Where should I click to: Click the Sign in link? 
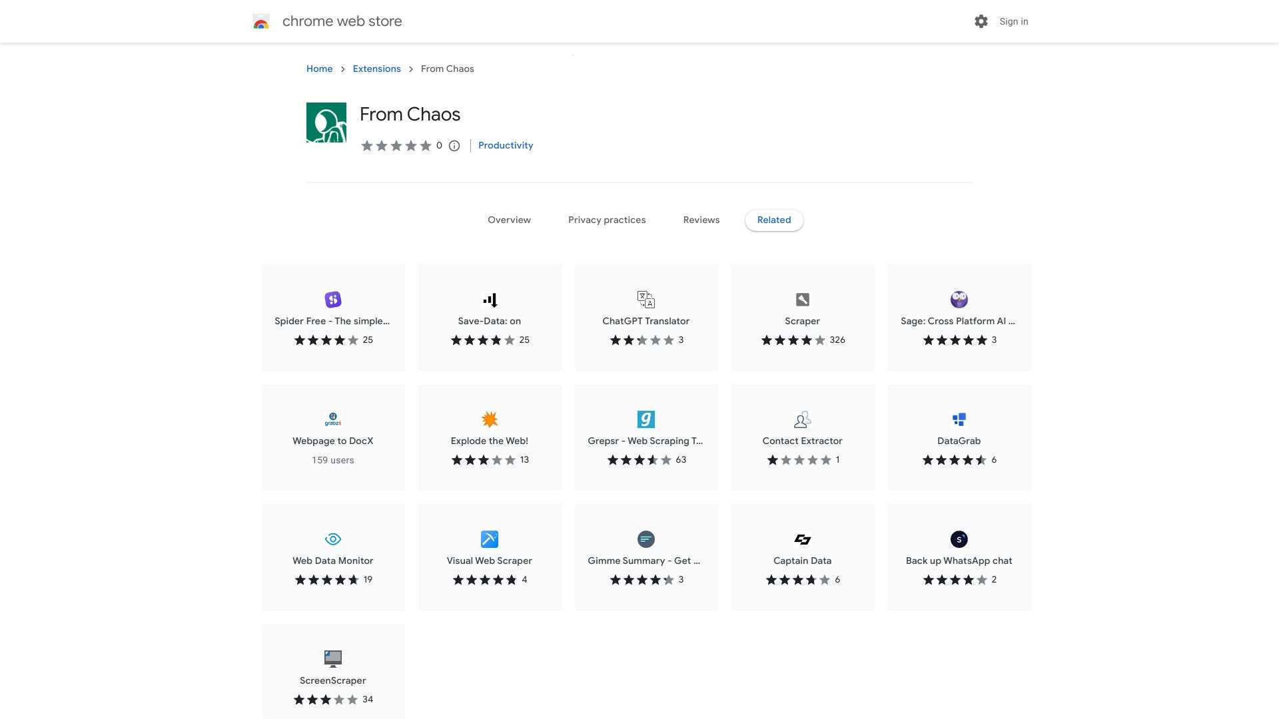[x=1013, y=22]
